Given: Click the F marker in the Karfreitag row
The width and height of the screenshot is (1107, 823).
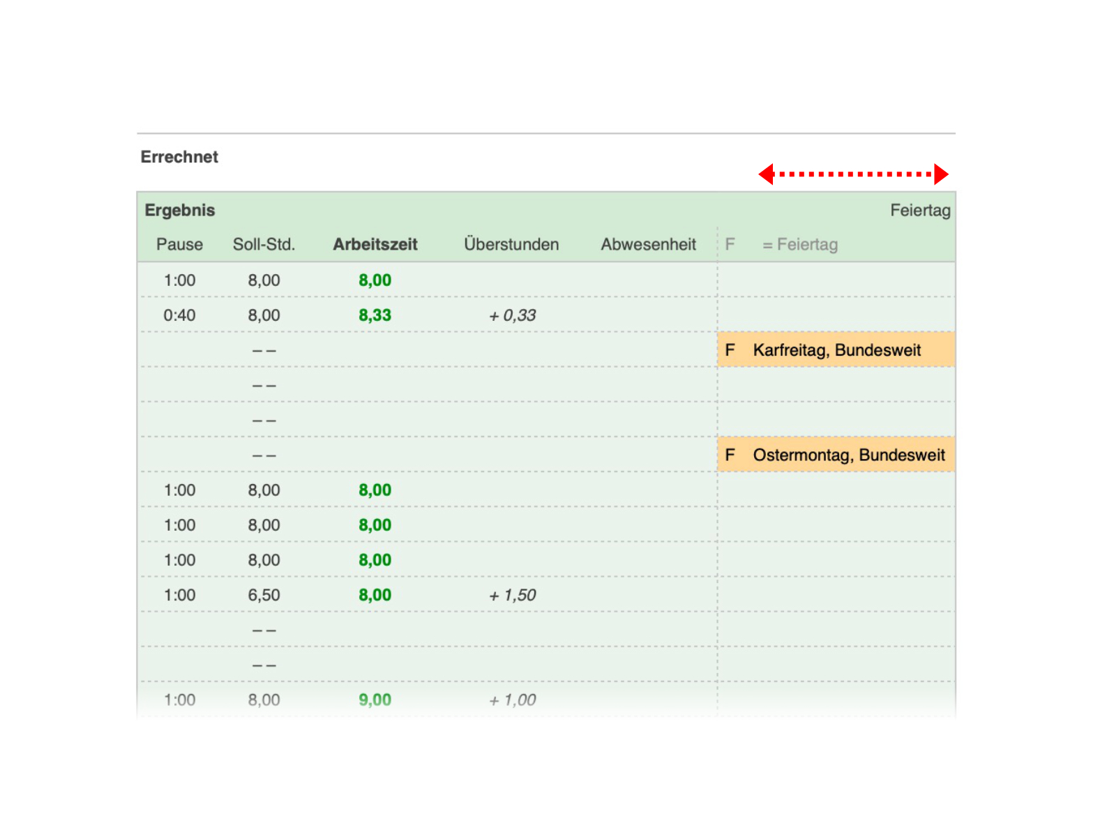Looking at the screenshot, I should tap(730, 350).
